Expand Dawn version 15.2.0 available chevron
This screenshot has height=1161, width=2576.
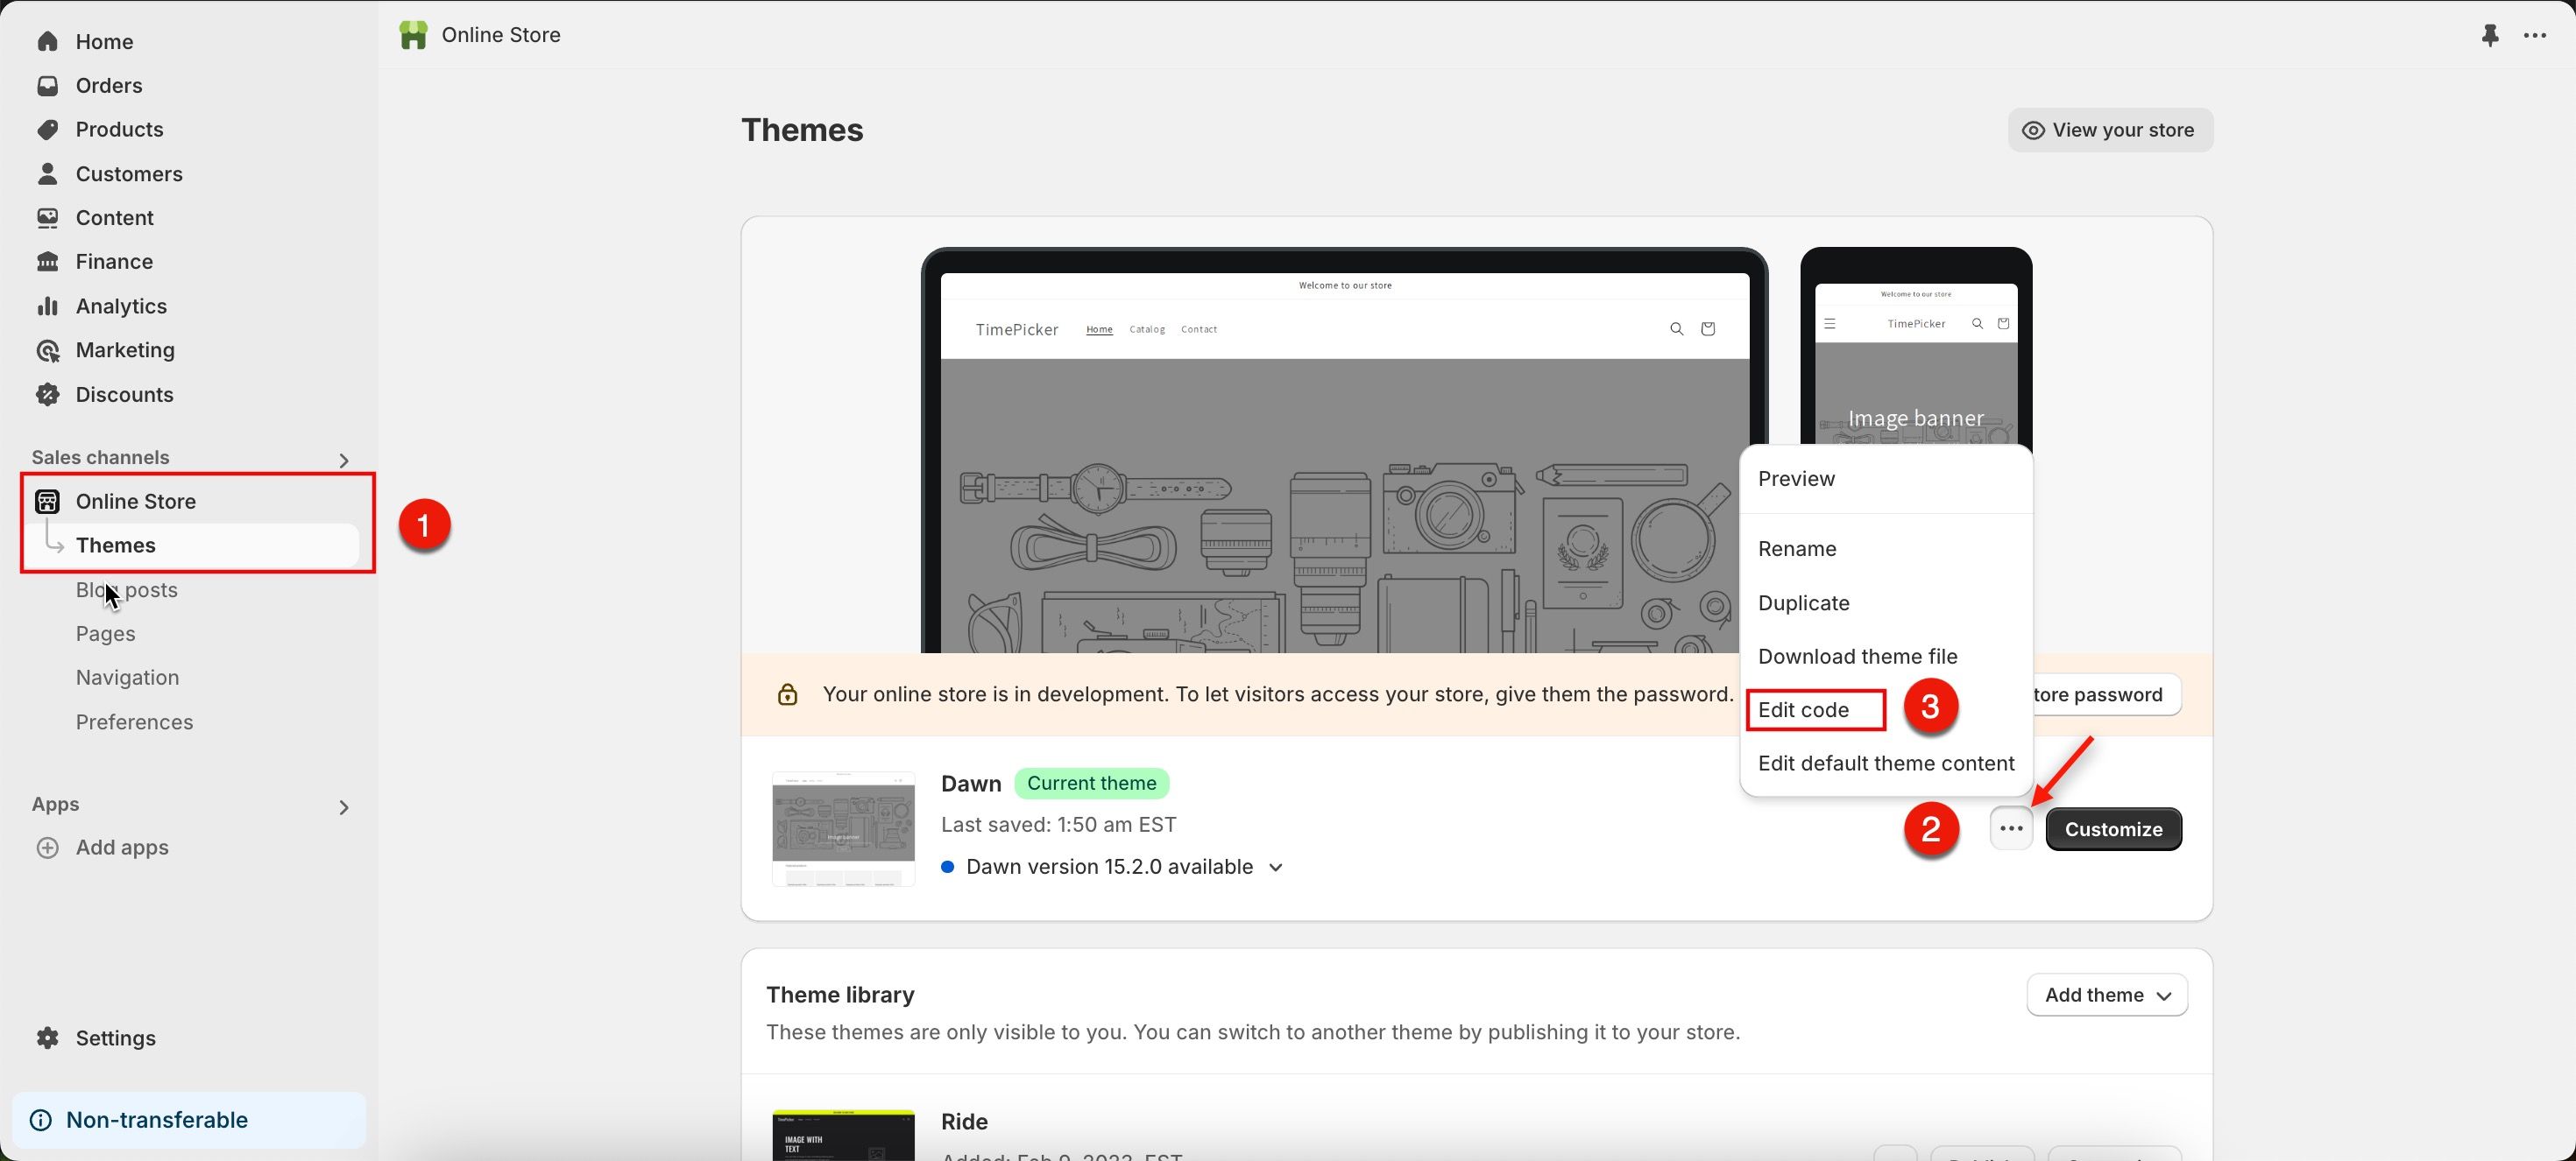click(1276, 868)
